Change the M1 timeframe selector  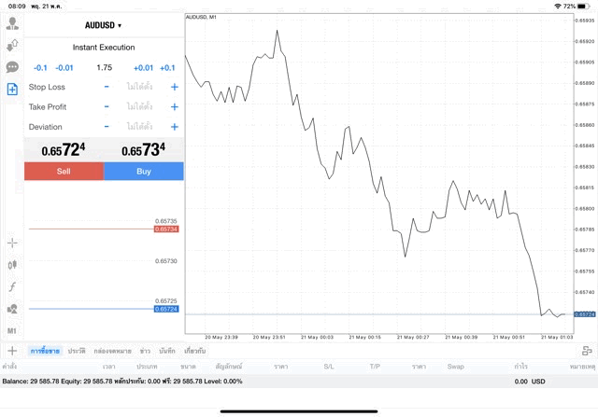(12, 330)
